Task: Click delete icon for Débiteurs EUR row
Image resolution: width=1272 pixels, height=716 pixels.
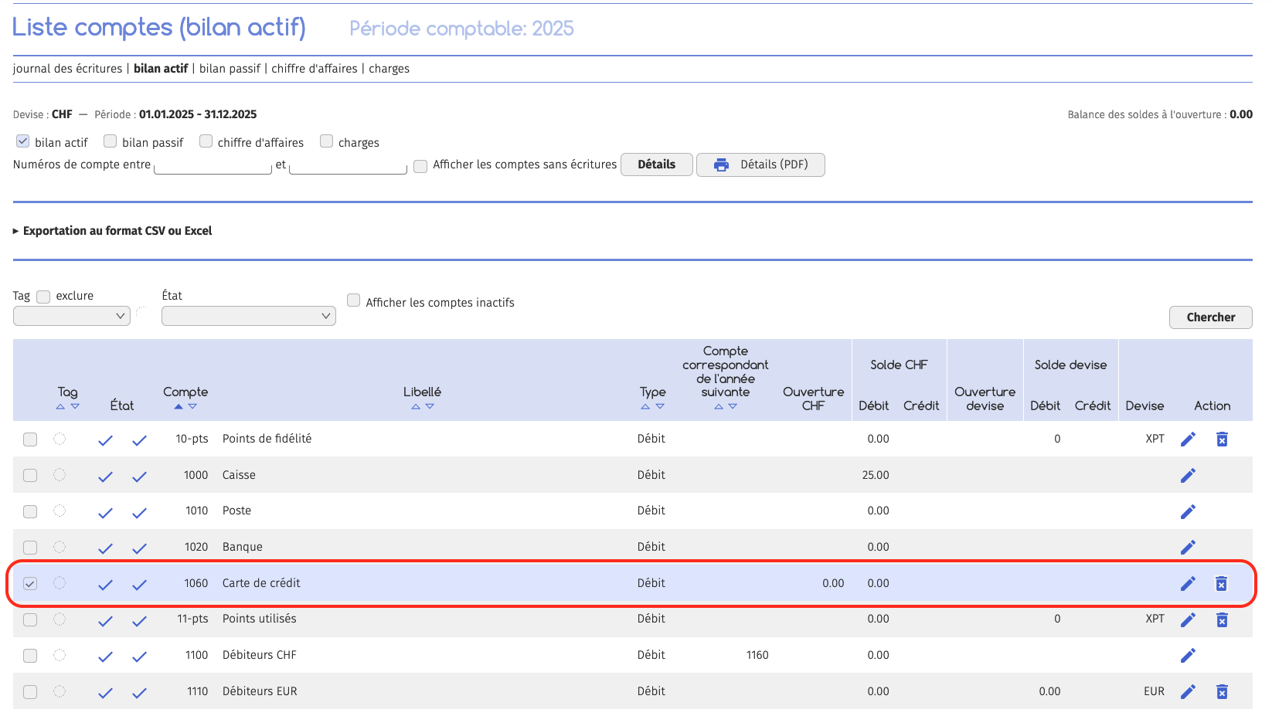Action: tap(1221, 692)
